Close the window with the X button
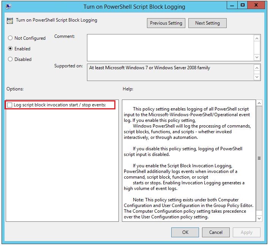 [256, 5]
